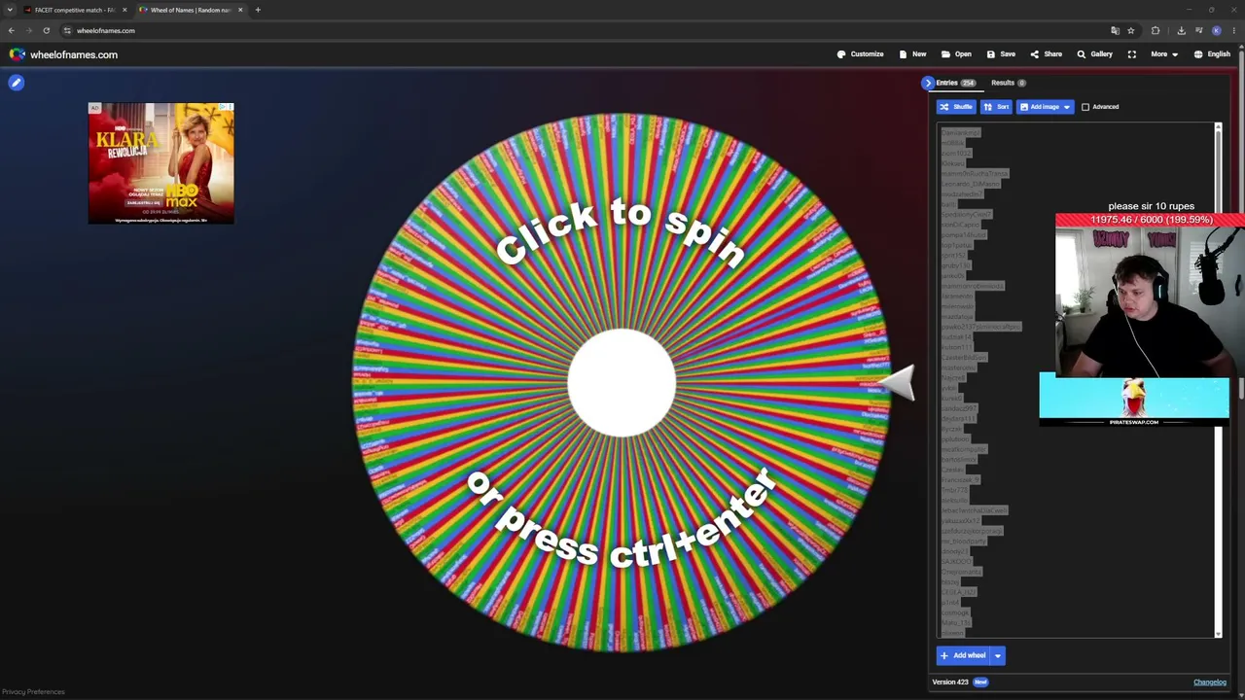Switch to the Results tab
This screenshot has width=1245, height=700.
pos(1008,83)
